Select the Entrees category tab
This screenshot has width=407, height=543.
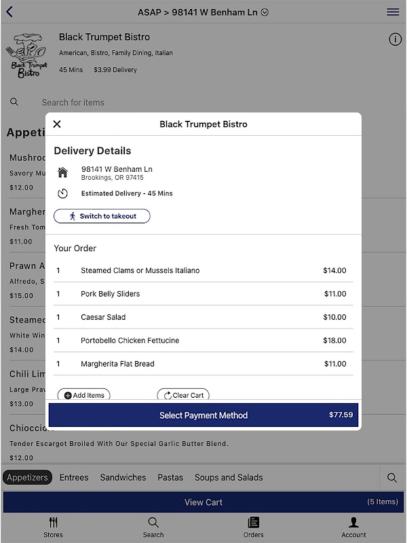click(74, 478)
